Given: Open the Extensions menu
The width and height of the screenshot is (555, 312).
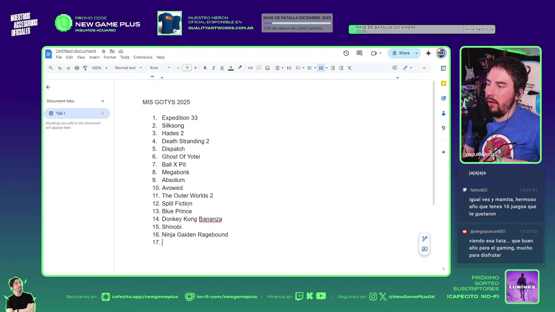Looking at the screenshot, I should point(143,57).
